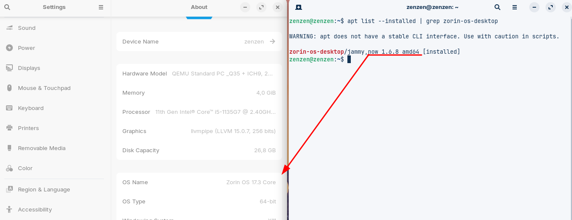Close the Settings About window
The width and height of the screenshot is (572, 220).
click(278, 7)
